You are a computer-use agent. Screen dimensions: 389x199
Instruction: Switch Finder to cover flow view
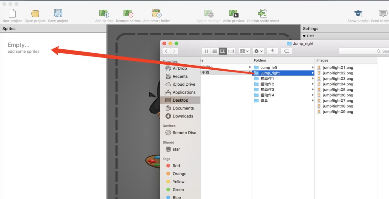[231, 51]
